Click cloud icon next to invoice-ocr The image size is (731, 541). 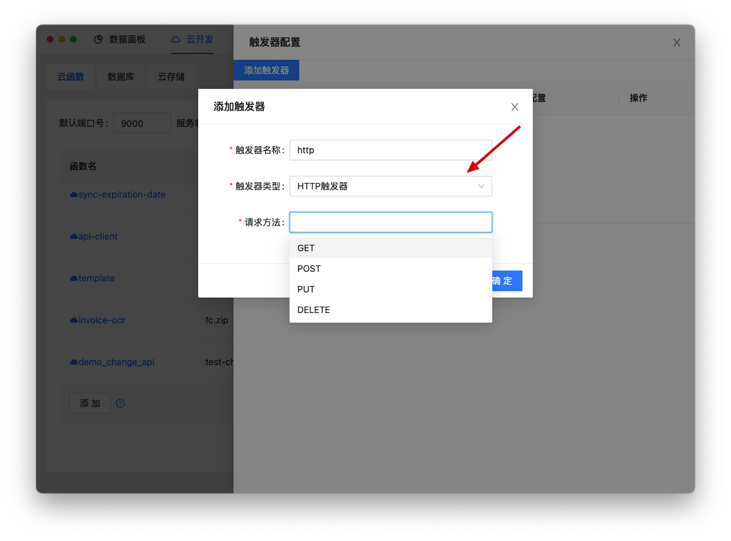pyautogui.click(x=74, y=320)
